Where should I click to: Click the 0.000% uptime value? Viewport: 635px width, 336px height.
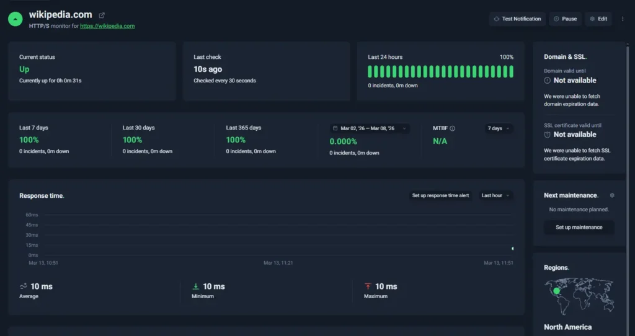343,141
